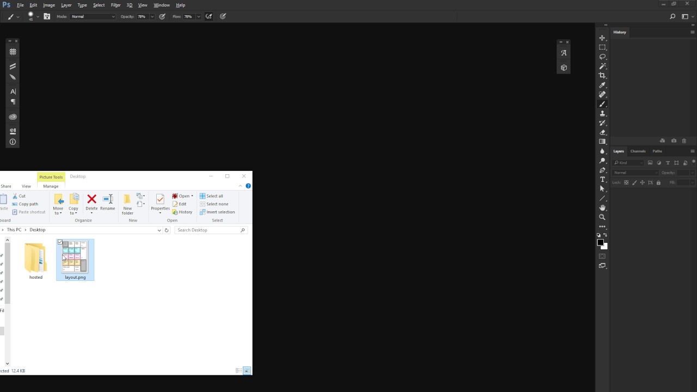Screen dimensions: 697x392
Task: Delete current state in History panel
Action: [684, 140]
